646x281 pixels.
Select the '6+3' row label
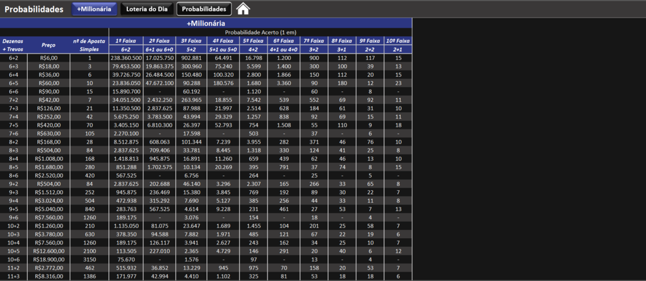tap(14, 66)
